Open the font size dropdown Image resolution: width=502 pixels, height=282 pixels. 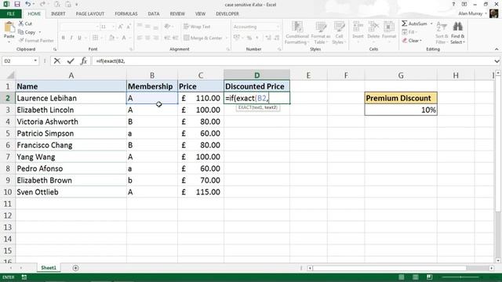coord(113,27)
